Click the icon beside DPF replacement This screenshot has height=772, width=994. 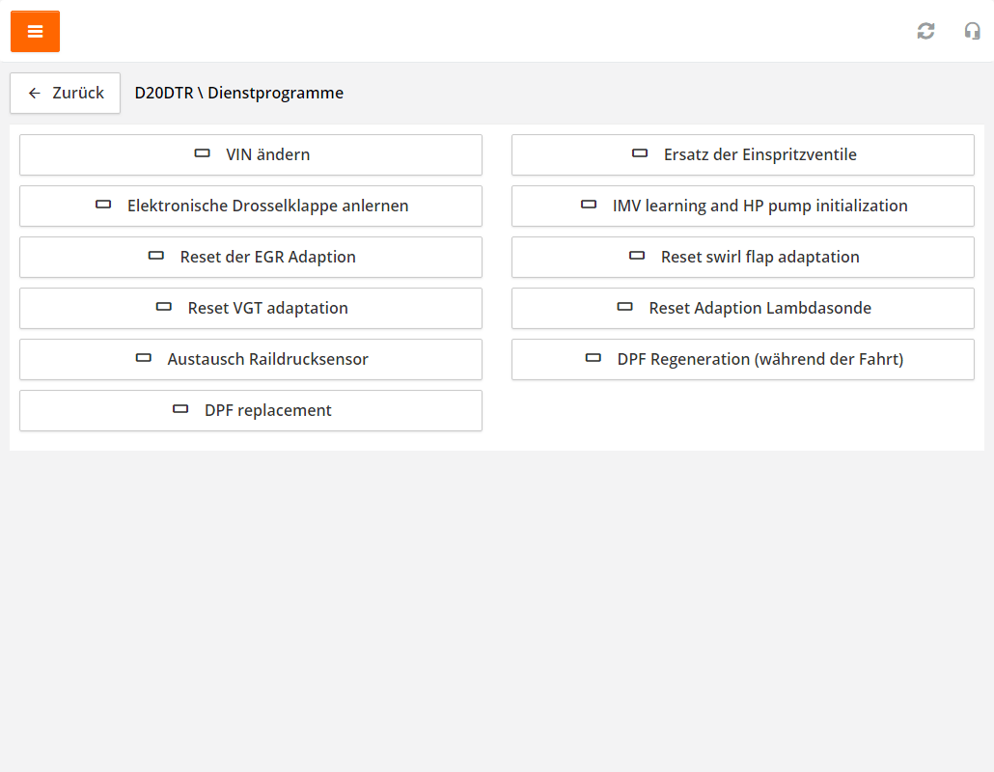[x=180, y=409]
